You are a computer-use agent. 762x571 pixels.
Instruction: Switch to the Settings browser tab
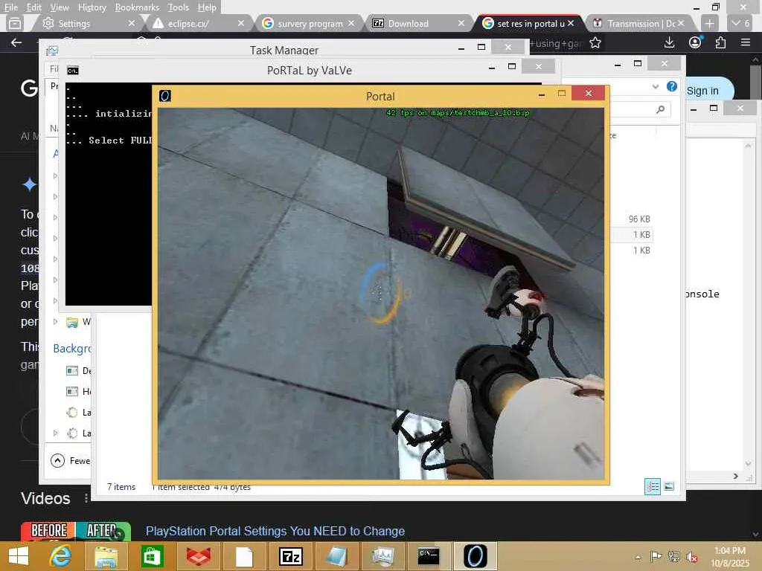86,23
